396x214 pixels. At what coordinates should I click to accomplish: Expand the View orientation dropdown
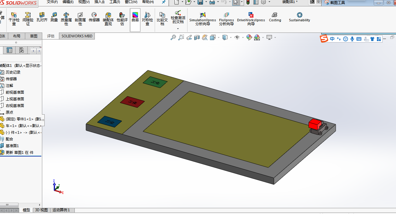[218, 38]
